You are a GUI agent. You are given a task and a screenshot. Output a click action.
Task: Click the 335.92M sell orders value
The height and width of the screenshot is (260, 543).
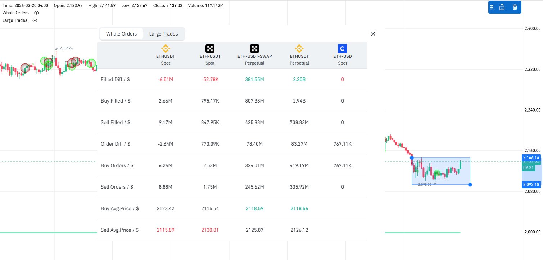pyautogui.click(x=299, y=187)
